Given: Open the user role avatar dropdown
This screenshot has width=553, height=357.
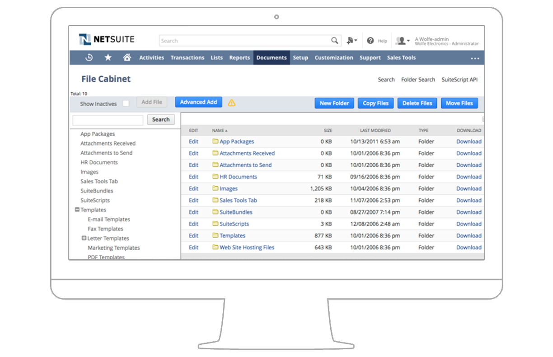Looking at the screenshot, I should [x=403, y=41].
